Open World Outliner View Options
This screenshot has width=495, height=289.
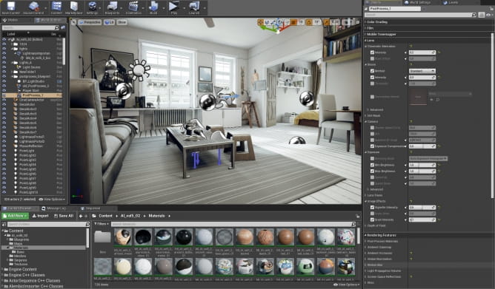point(52,200)
